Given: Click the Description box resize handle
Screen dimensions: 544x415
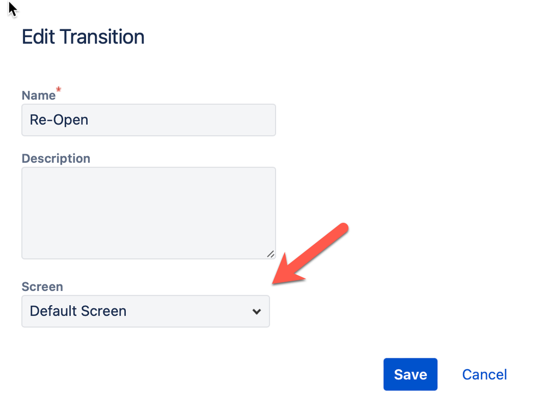Looking at the screenshot, I should coord(270,253).
